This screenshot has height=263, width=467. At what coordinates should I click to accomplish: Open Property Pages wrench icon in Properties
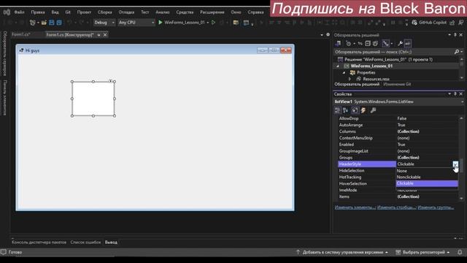point(373,110)
